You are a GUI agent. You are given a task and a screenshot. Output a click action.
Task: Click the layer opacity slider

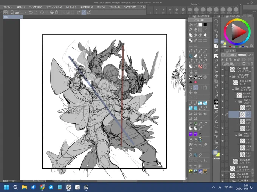[242, 55]
